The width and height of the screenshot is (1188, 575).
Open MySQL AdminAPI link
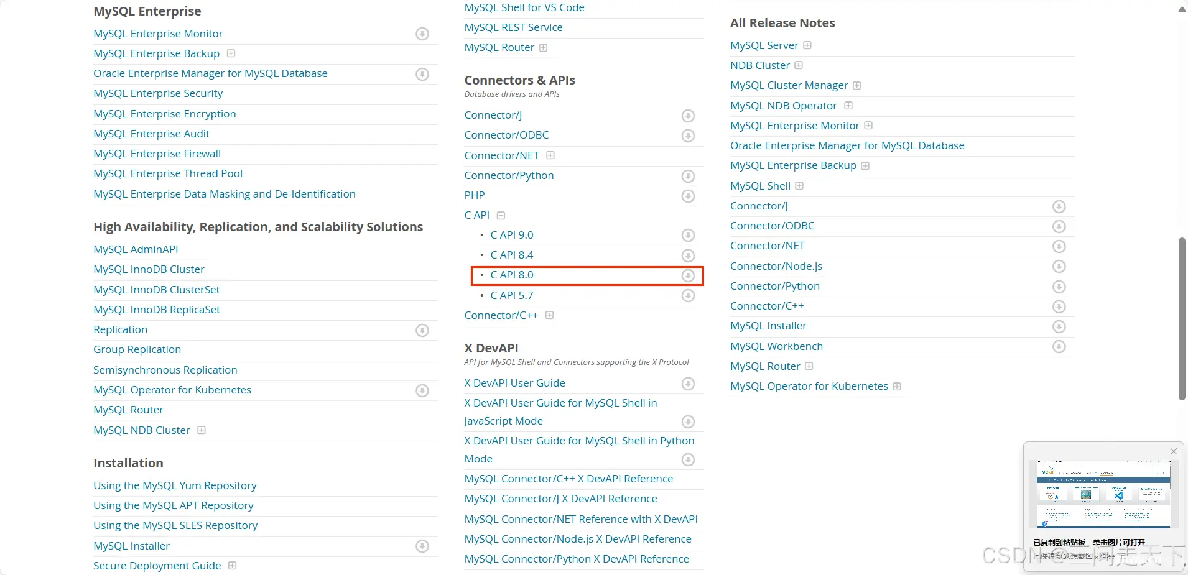tap(136, 249)
